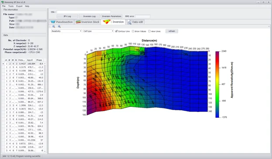Select the Phase cell 886.1

coord(39,84)
